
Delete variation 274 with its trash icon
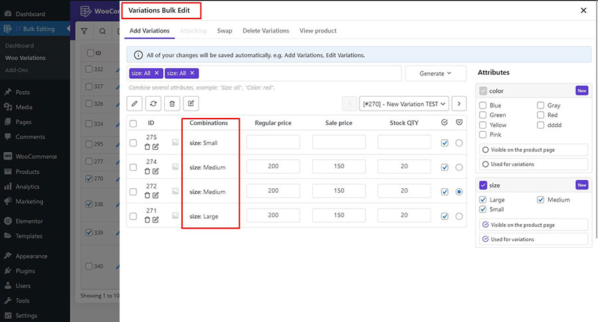tap(148, 171)
